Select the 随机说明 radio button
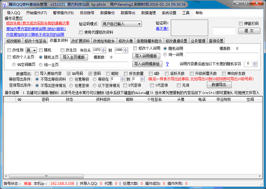Image resolution: width=266 pixels, height=189 pixels. pos(165,48)
